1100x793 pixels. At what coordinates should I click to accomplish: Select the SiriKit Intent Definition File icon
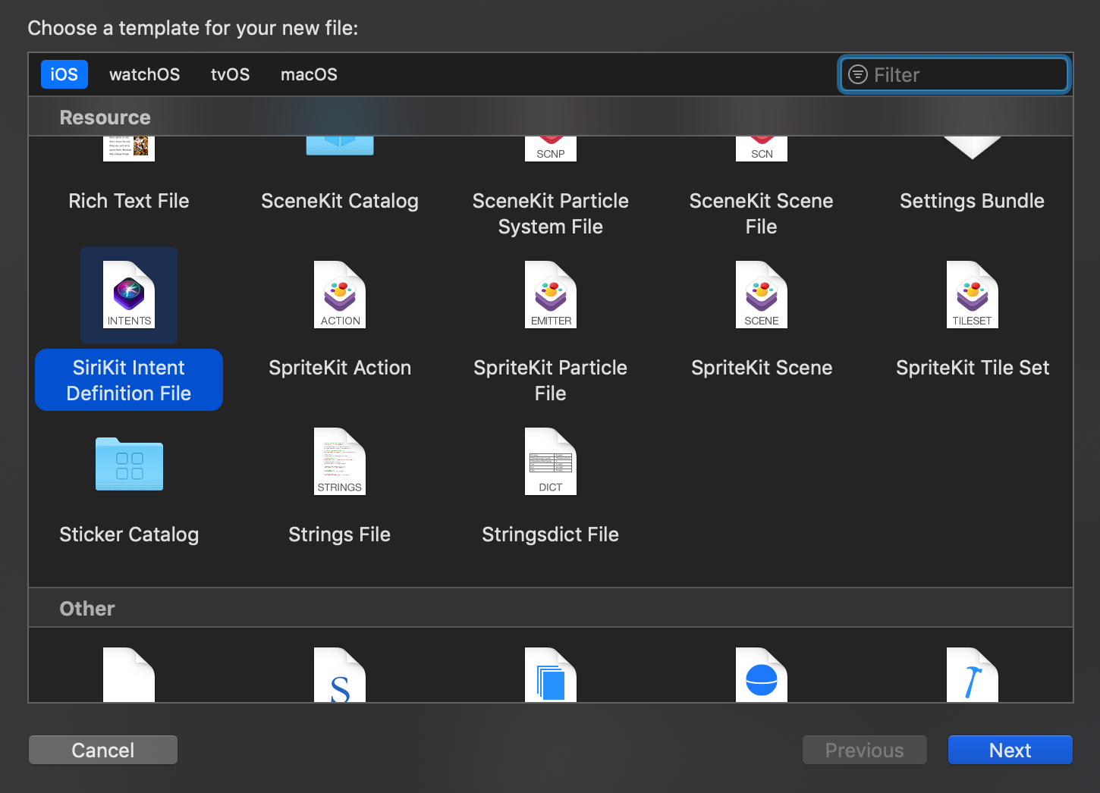tap(129, 295)
